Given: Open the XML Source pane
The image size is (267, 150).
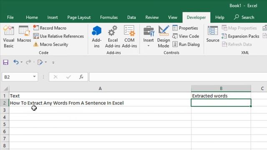Looking at the screenshot, I should [213, 34].
